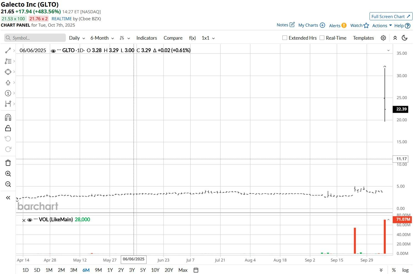Redo the last chart action
414x274 pixels.
pos(8,149)
